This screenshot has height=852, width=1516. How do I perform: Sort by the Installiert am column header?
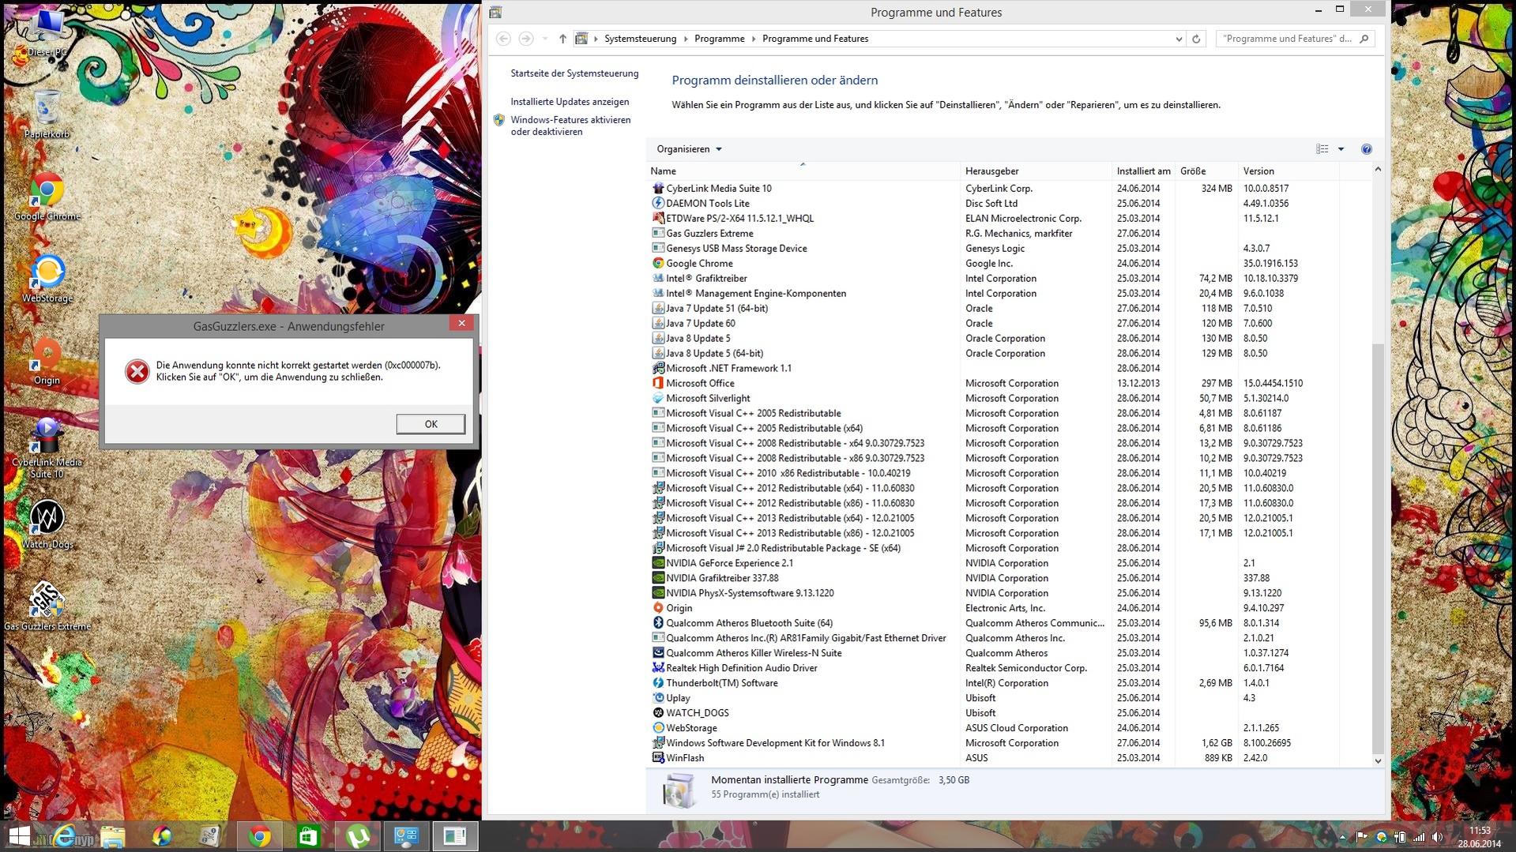(x=1143, y=171)
